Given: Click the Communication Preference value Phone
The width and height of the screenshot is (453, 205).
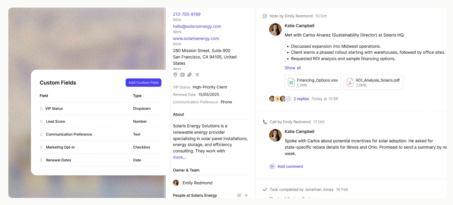Looking at the screenshot, I should (x=226, y=102).
